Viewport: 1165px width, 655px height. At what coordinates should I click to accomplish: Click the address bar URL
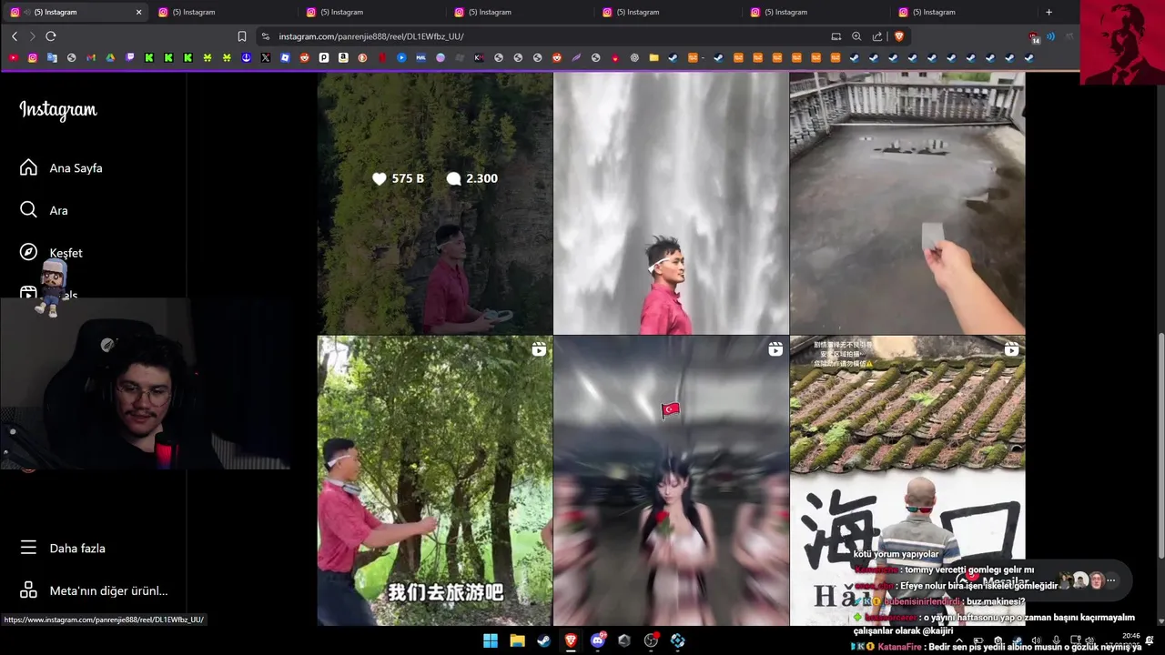click(371, 36)
